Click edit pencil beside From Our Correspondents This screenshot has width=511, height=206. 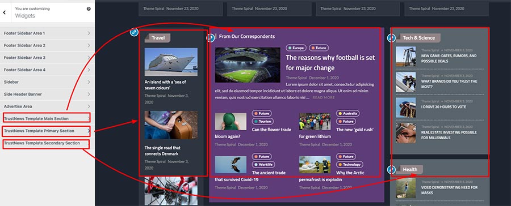point(211,38)
